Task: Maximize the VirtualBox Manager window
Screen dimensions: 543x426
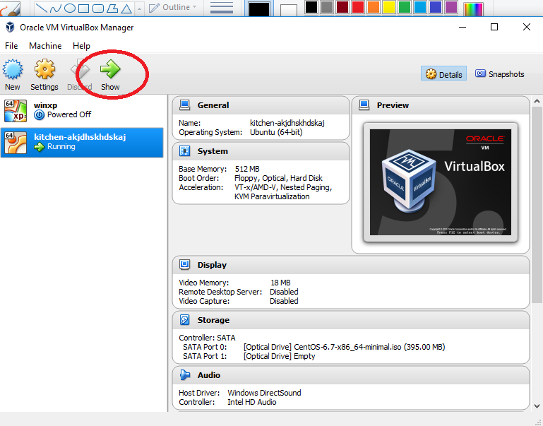Action: pos(494,27)
